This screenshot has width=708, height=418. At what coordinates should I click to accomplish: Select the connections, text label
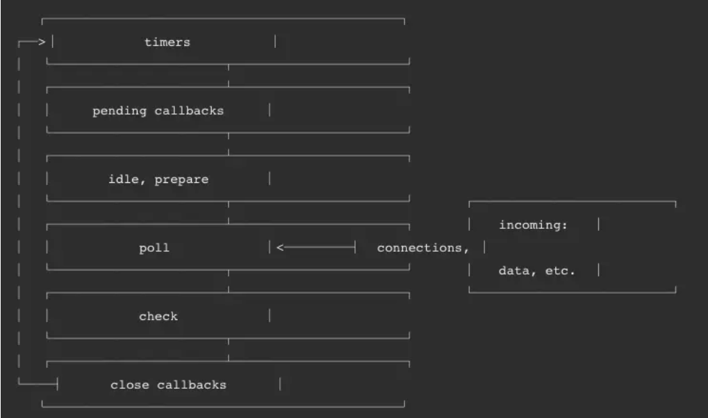click(423, 248)
